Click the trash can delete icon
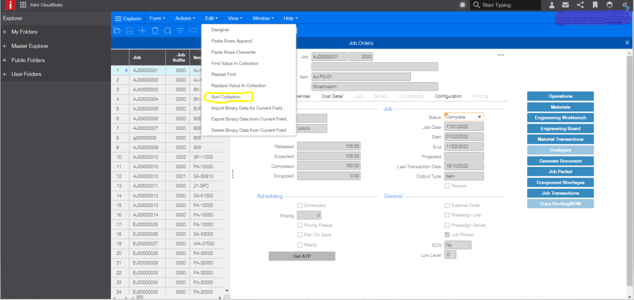Screen dimensions: 634x300 pyautogui.click(x=155, y=31)
